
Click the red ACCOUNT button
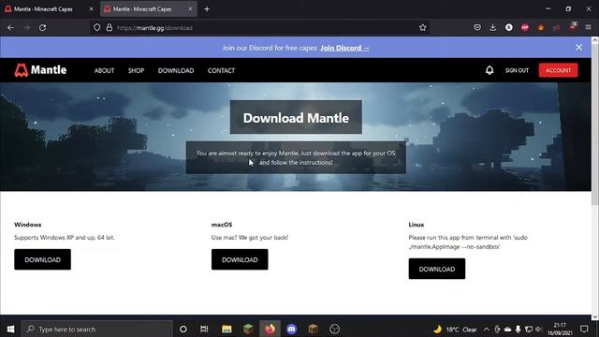pos(558,70)
